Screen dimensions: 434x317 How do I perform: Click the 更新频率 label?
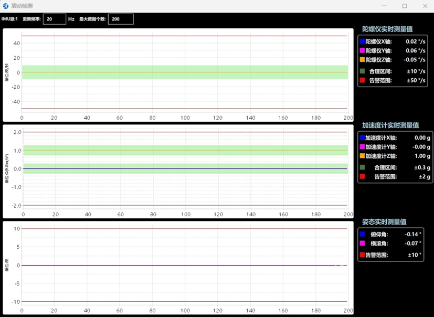click(x=31, y=19)
